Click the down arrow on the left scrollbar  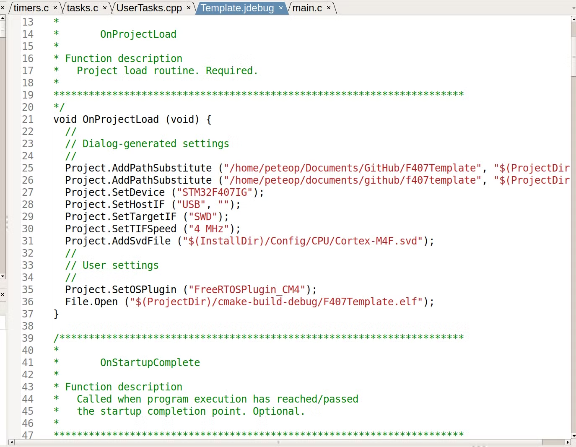3,276
